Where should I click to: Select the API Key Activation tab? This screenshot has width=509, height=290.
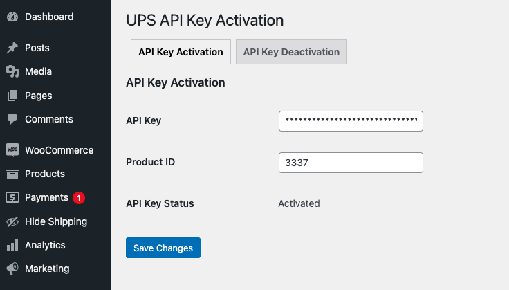[x=181, y=52]
